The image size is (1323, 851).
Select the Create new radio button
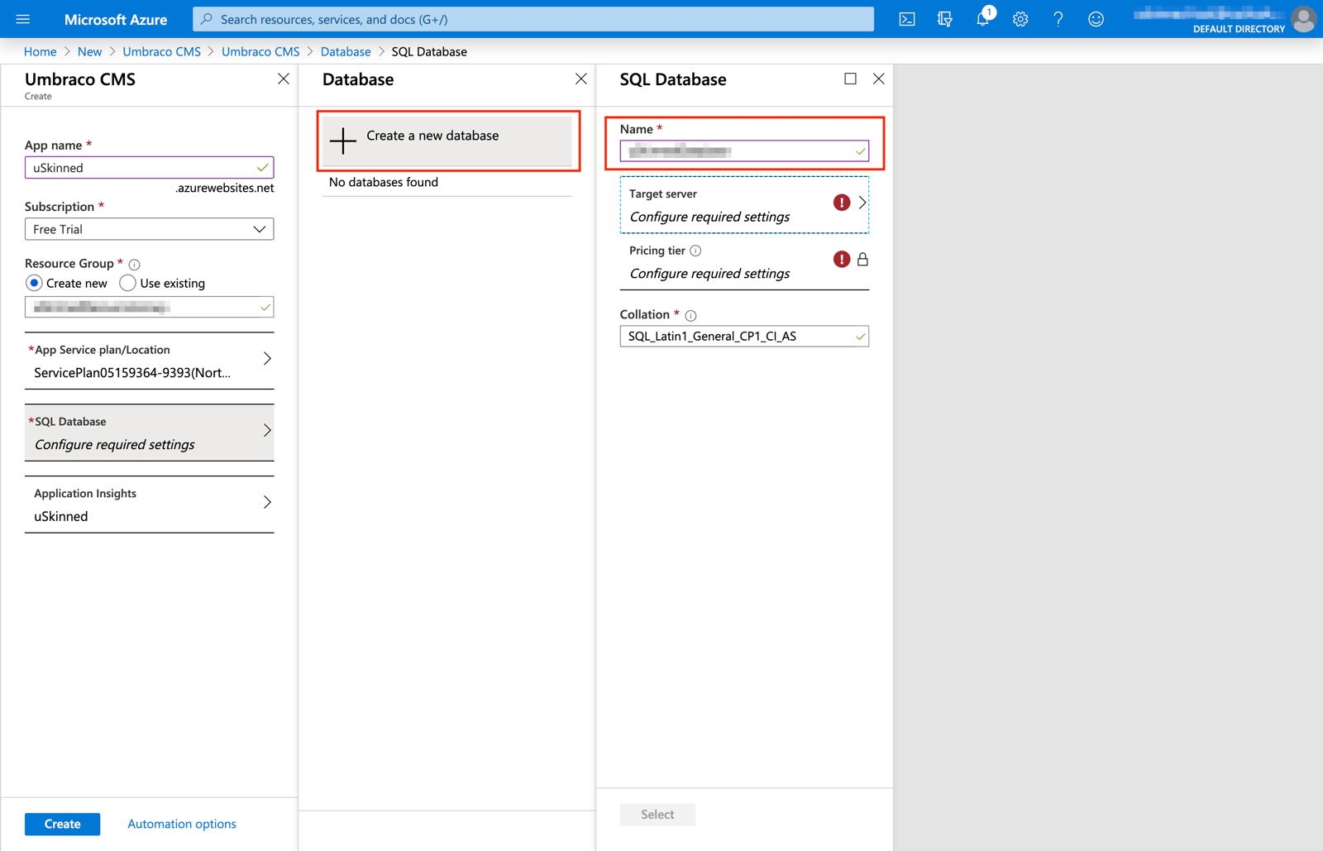coord(34,283)
